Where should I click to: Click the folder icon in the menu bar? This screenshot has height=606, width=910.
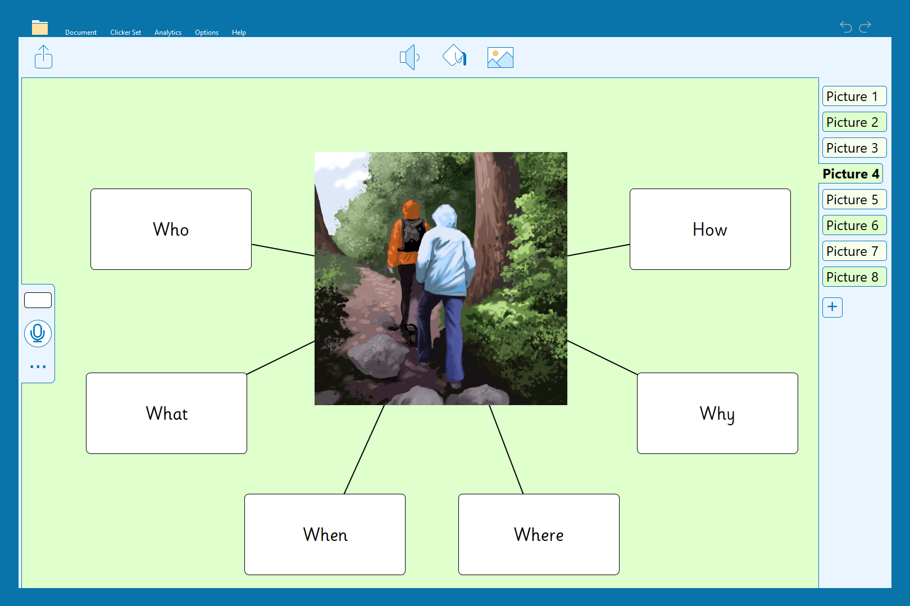pos(40,27)
